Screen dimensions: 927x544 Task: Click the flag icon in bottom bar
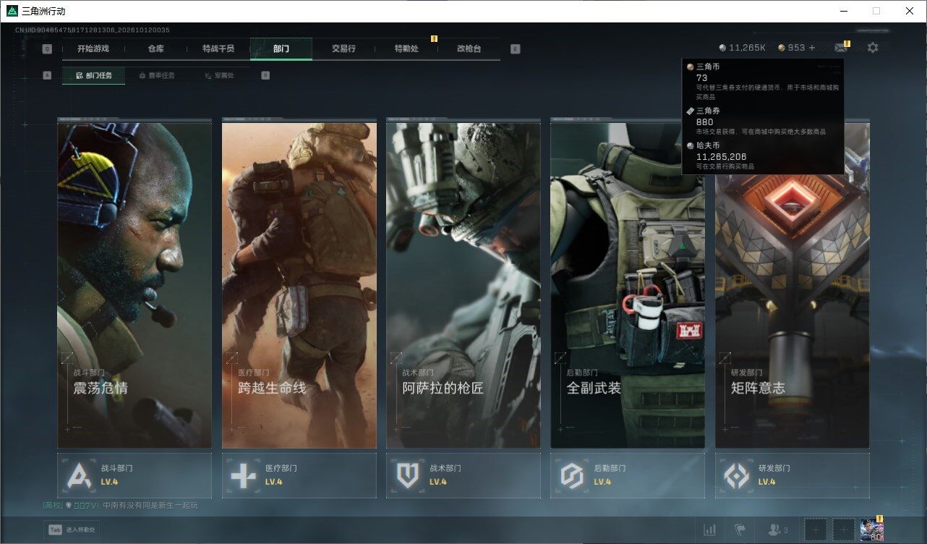point(740,530)
